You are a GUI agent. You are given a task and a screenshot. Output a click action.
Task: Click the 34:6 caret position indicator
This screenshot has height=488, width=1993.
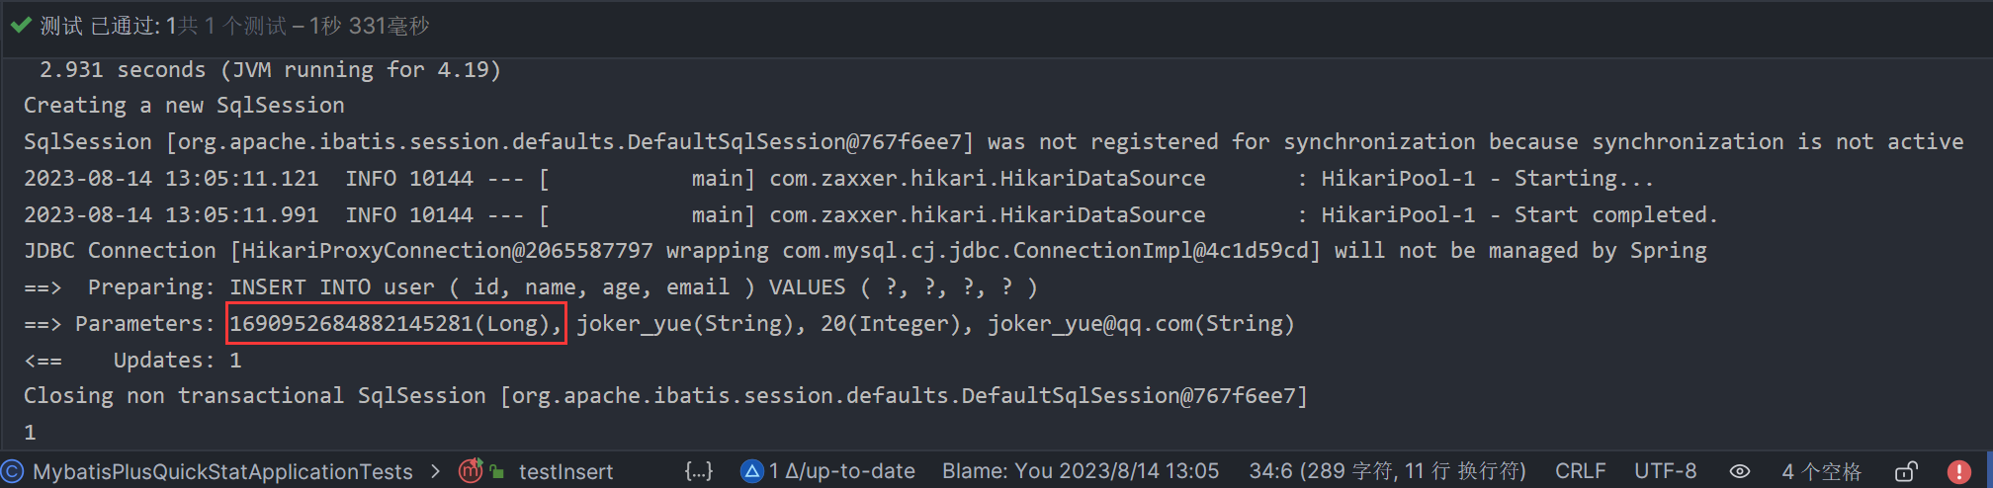tap(1387, 471)
